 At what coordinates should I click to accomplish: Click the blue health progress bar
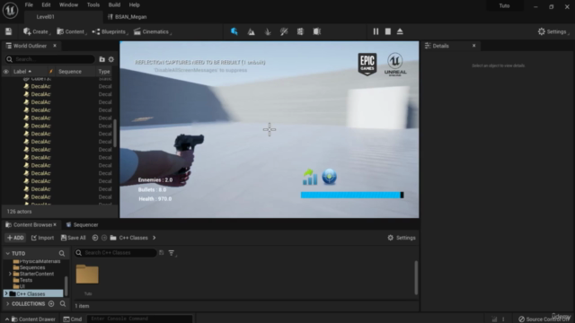(352, 196)
